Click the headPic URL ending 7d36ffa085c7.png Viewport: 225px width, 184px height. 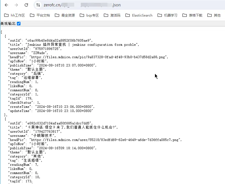[105, 140]
